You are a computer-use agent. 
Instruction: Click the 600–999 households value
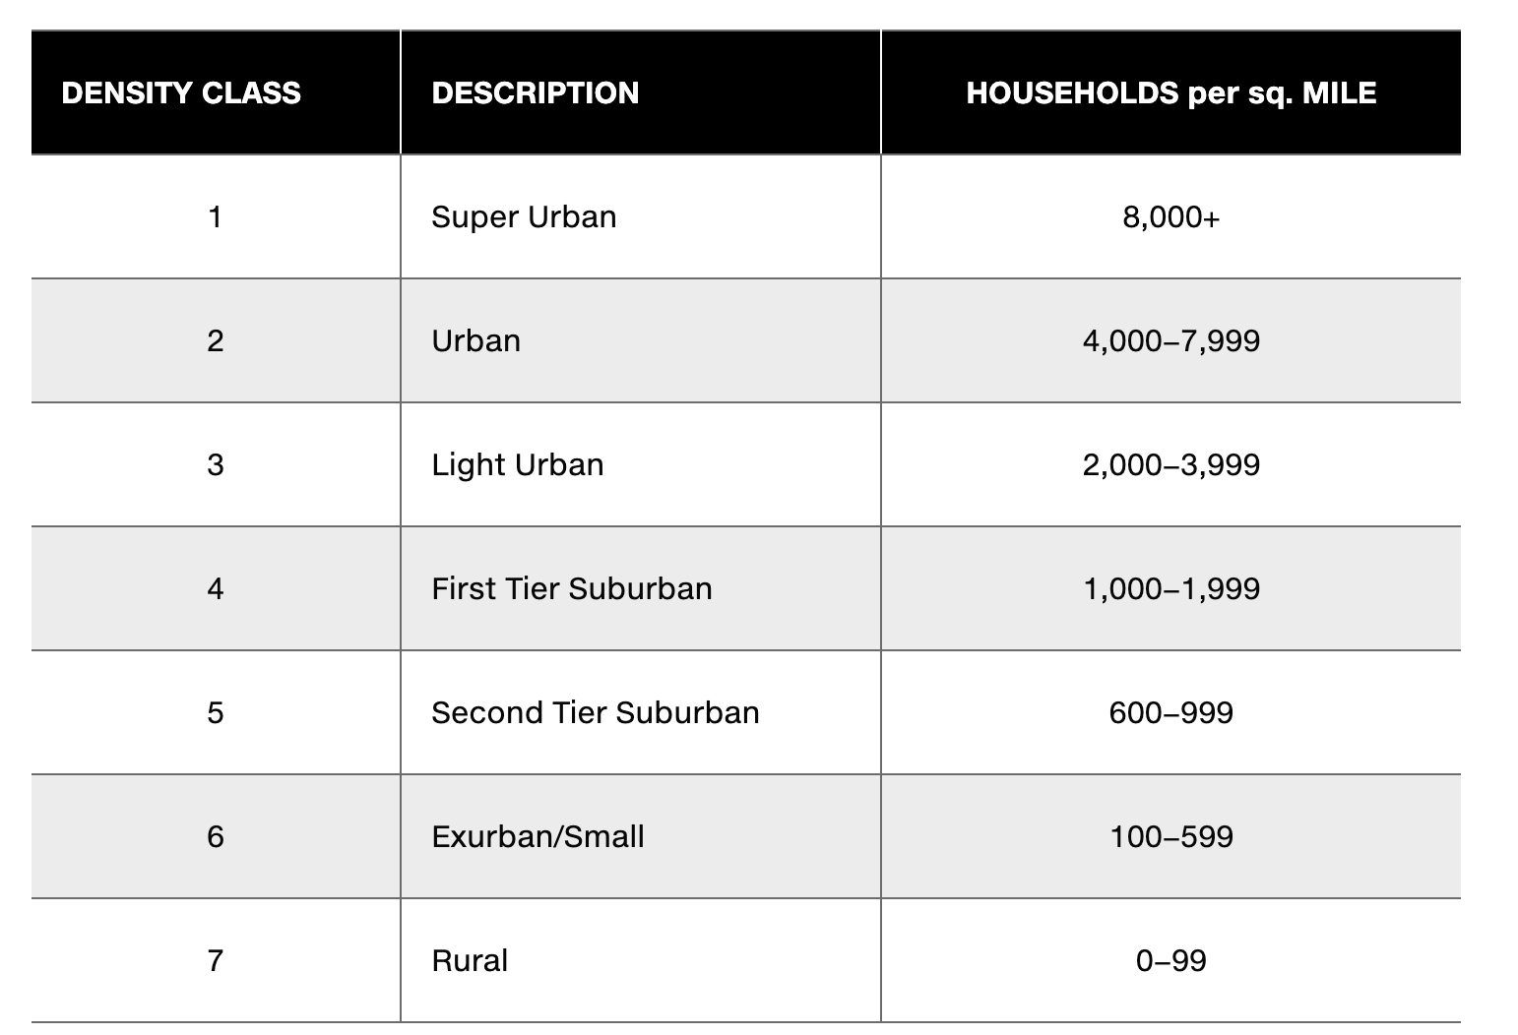(1170, 712)
